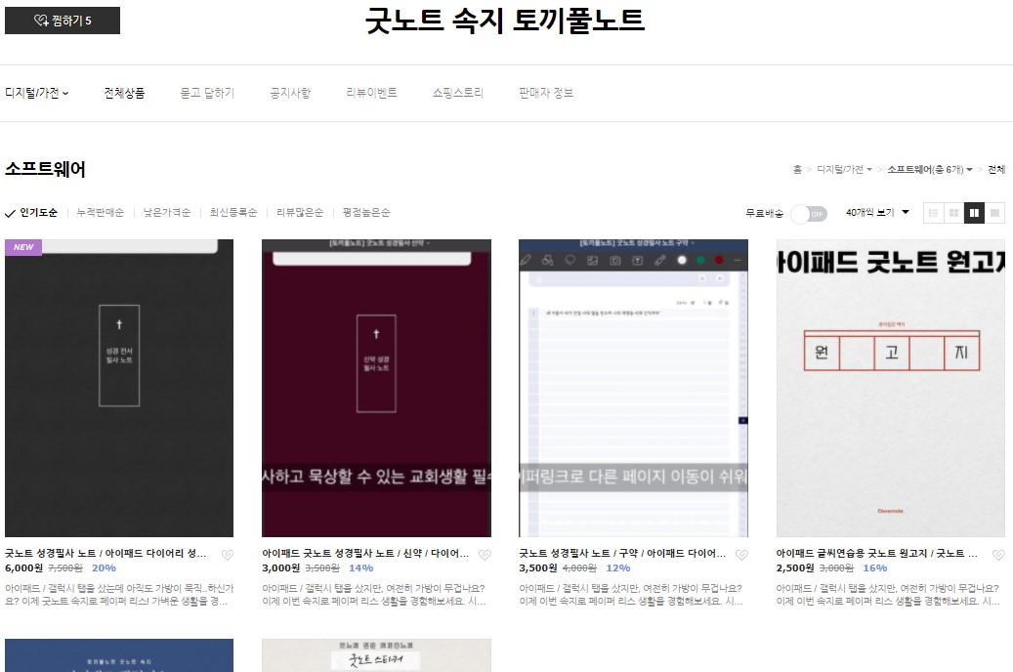1013x672 pixels.
Task: Sort products by 낮은가격순
Action: [x=167, y=213]
